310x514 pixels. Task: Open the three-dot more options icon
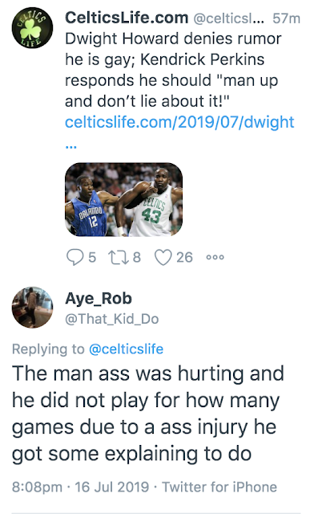pyautogui.click(x=215, y=257)
